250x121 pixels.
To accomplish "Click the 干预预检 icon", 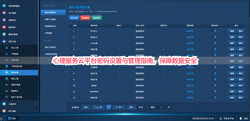I will pyautogui.click(x=7, y=54).
